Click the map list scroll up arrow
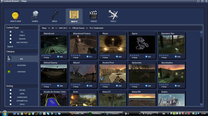The width and height of the screenshot is (208, 116). [201, 32]
